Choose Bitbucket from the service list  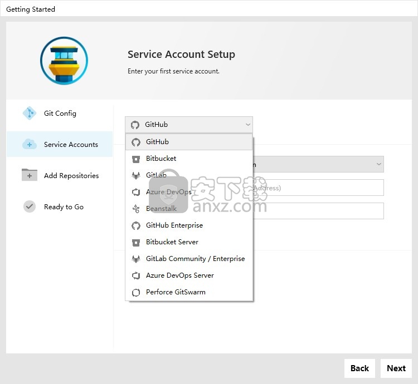[189, 159]
